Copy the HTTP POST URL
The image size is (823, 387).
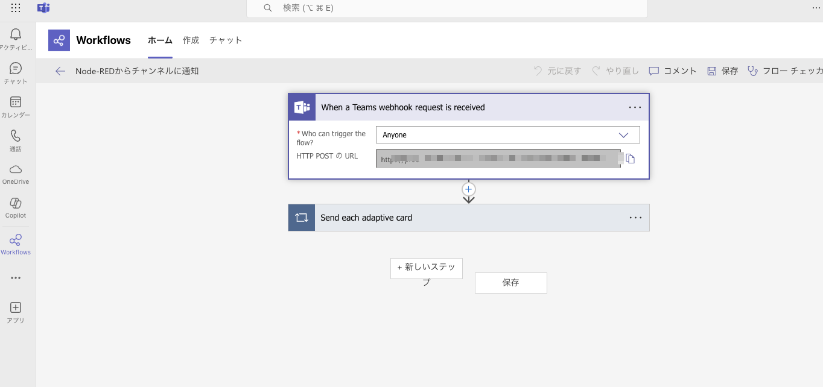(x=630, y=159)
